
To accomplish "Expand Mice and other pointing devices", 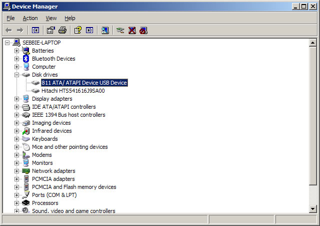I will click(x=16, y=147).
